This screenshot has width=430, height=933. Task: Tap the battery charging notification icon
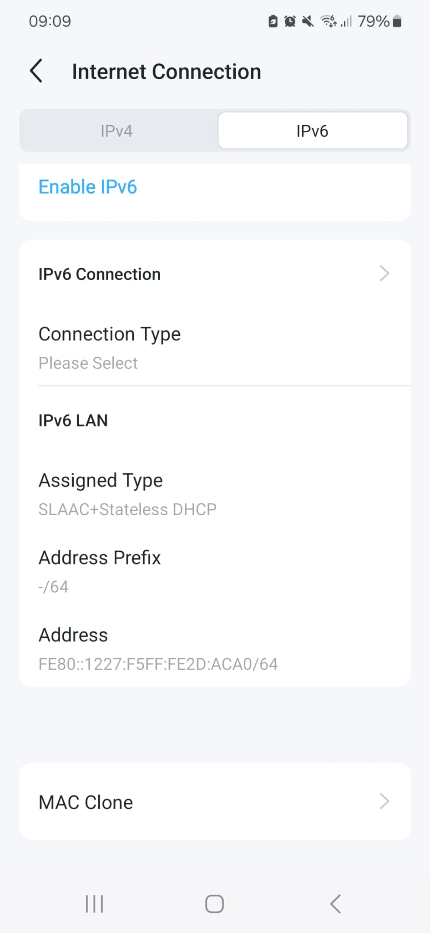coord(272,21)
